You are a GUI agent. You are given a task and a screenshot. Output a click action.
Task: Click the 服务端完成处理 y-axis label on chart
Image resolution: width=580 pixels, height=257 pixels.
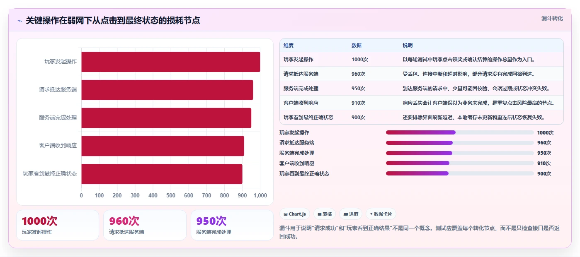[58, 118]
